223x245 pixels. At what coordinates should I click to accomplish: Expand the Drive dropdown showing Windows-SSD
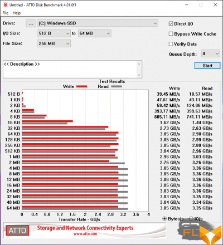98,23
